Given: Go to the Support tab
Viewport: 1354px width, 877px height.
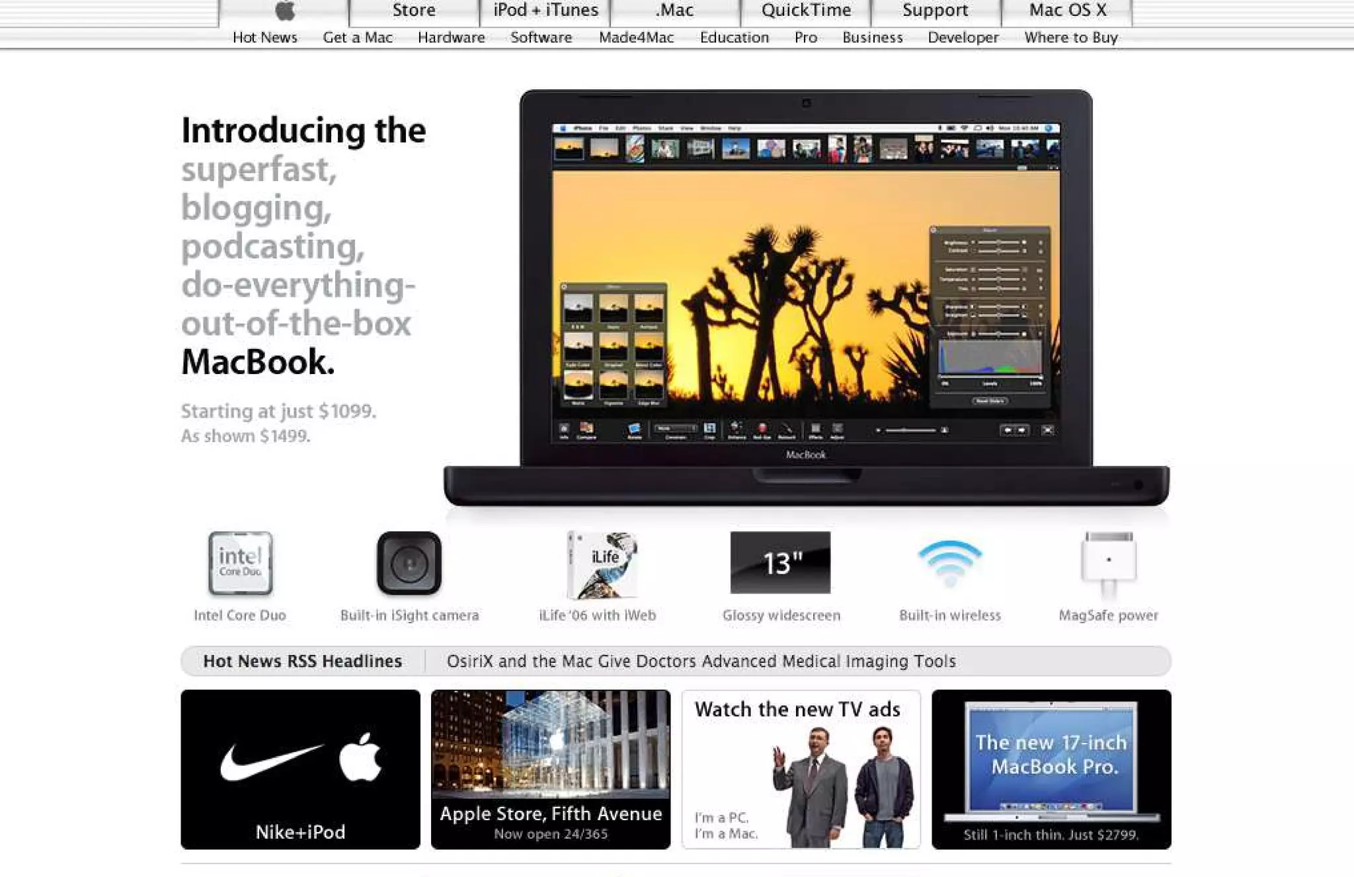Looking at the screenshot, I should [x=936, y=11].
